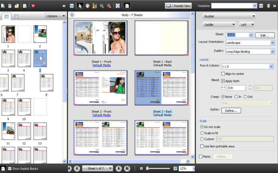Enable the Align to center checkbox

(x=223, y=74)
